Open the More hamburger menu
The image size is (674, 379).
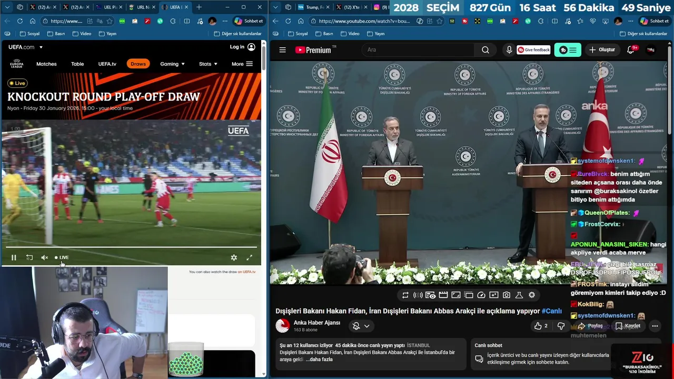tap(242, 64)
